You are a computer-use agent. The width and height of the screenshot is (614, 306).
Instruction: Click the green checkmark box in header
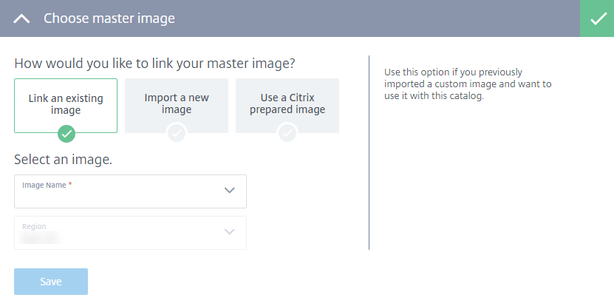coord(597,18)
